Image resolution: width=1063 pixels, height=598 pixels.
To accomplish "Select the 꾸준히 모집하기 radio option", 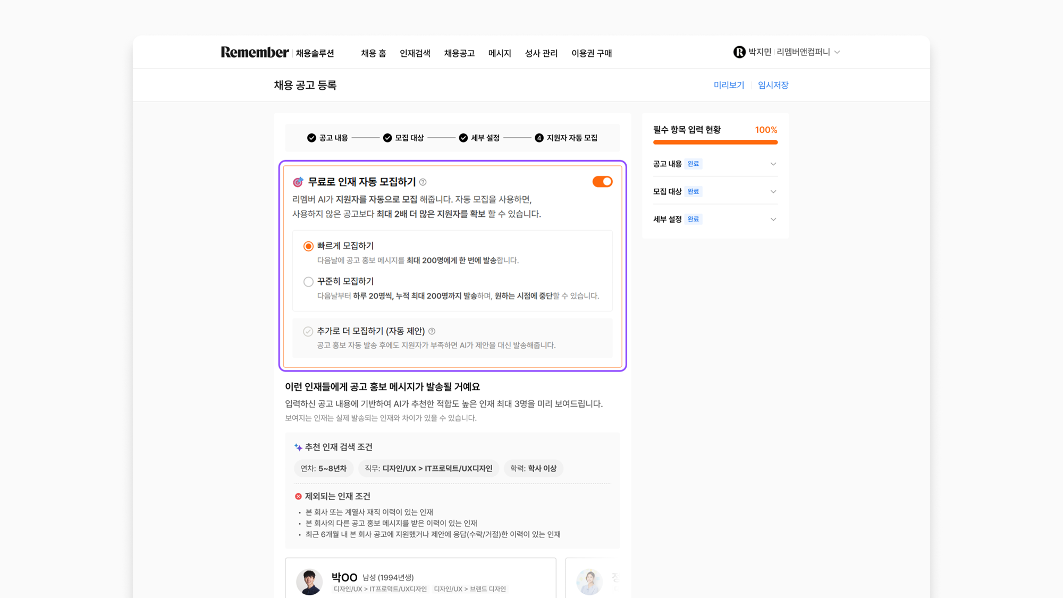I will (308, 282).
